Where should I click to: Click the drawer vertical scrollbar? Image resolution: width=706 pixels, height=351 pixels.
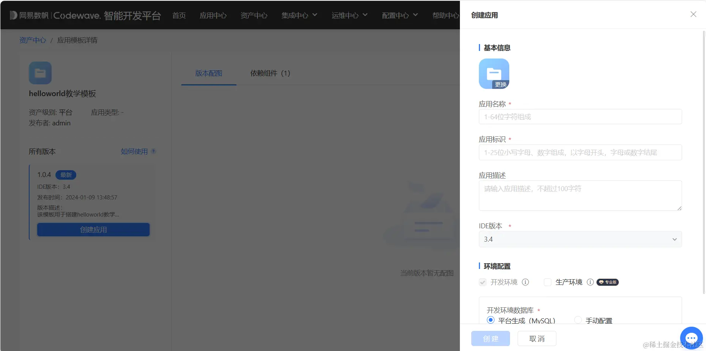pyautogui.click(x=704, y=162)
